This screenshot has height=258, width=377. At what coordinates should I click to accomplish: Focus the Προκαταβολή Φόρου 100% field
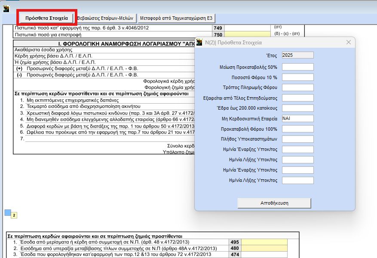point(297,129)
